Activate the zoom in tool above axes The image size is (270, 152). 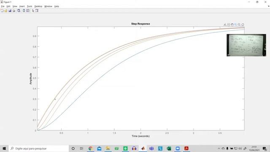(235, 25)
